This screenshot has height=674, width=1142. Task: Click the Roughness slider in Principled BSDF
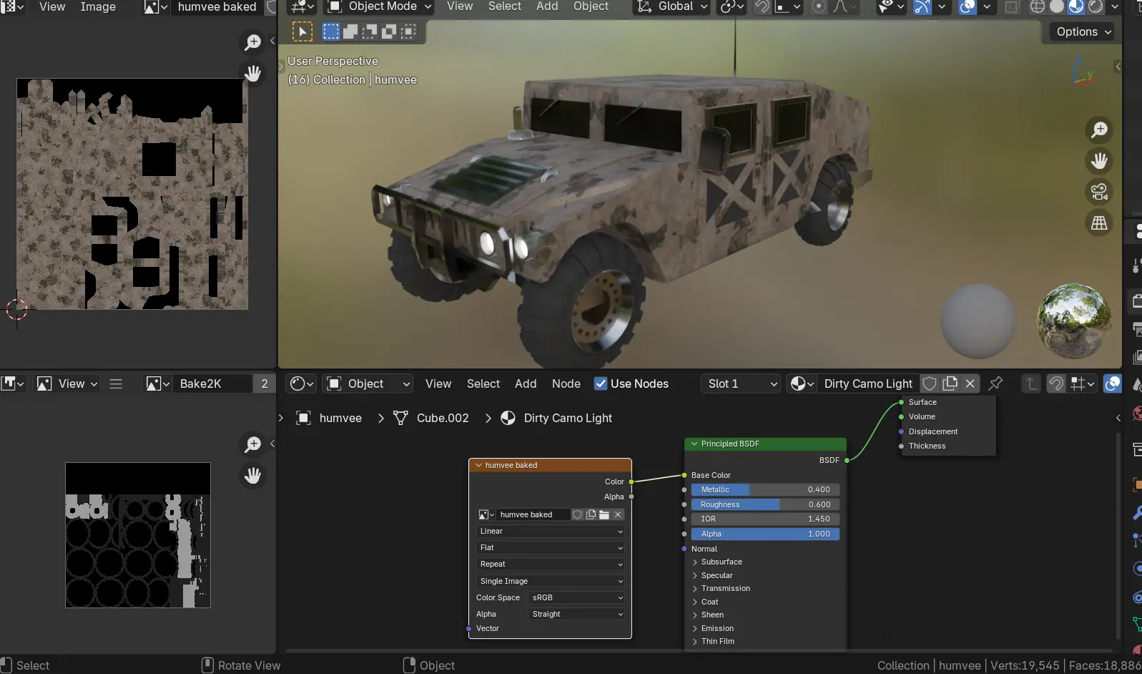pos(764,504)
